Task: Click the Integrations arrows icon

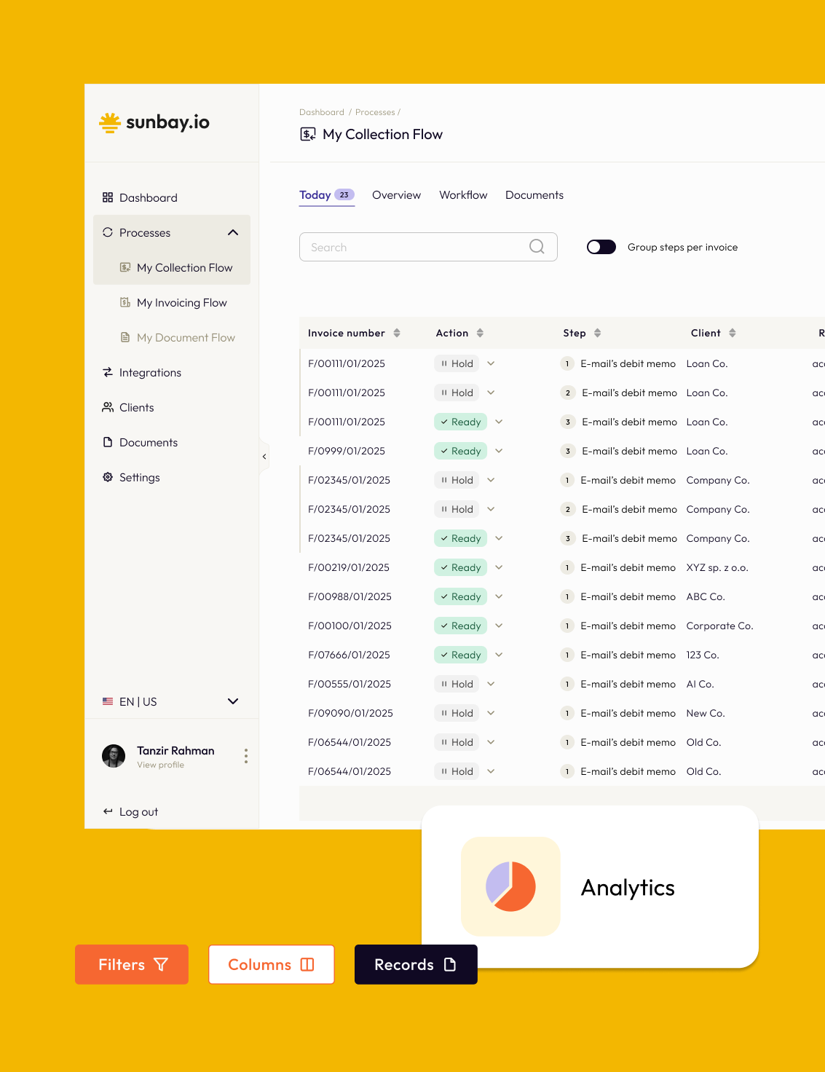Action: click(108, 372)
